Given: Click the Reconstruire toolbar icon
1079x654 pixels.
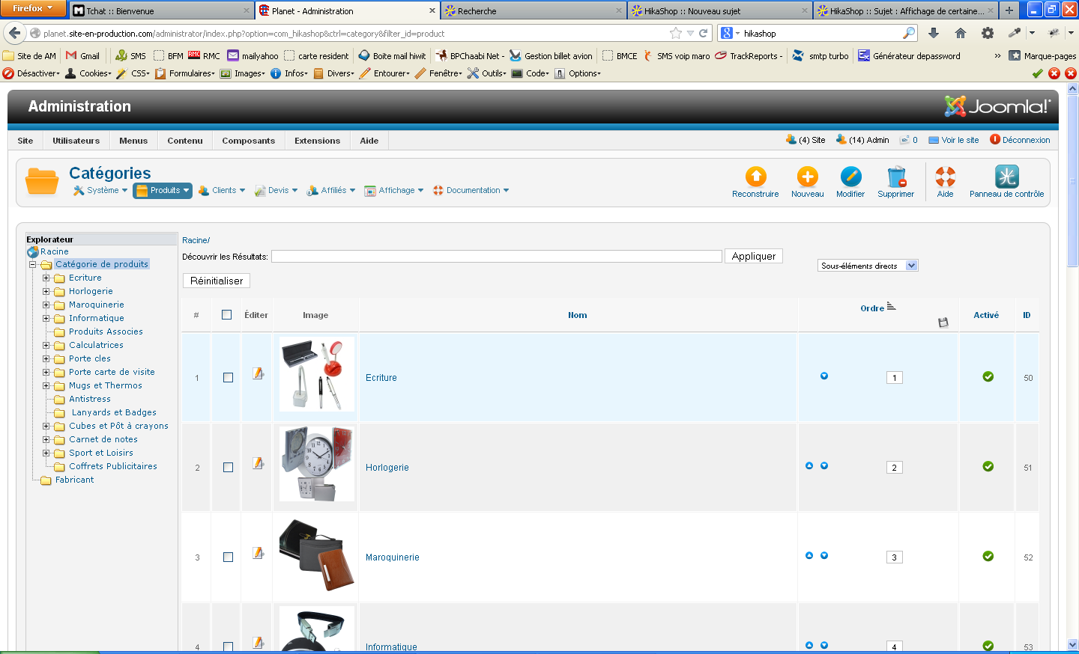Looking at the screenshot, I should 755,177.
